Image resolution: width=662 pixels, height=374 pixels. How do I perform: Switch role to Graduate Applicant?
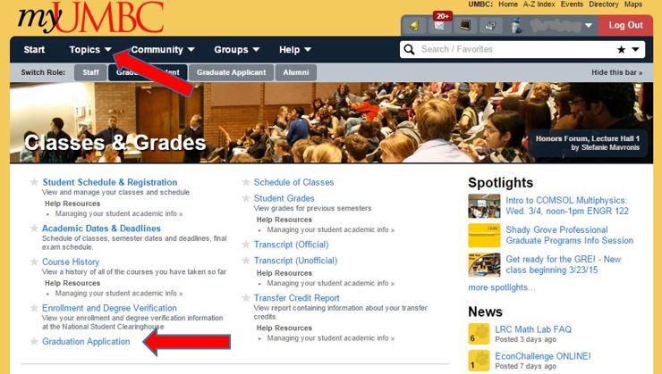tap(232, 72)
